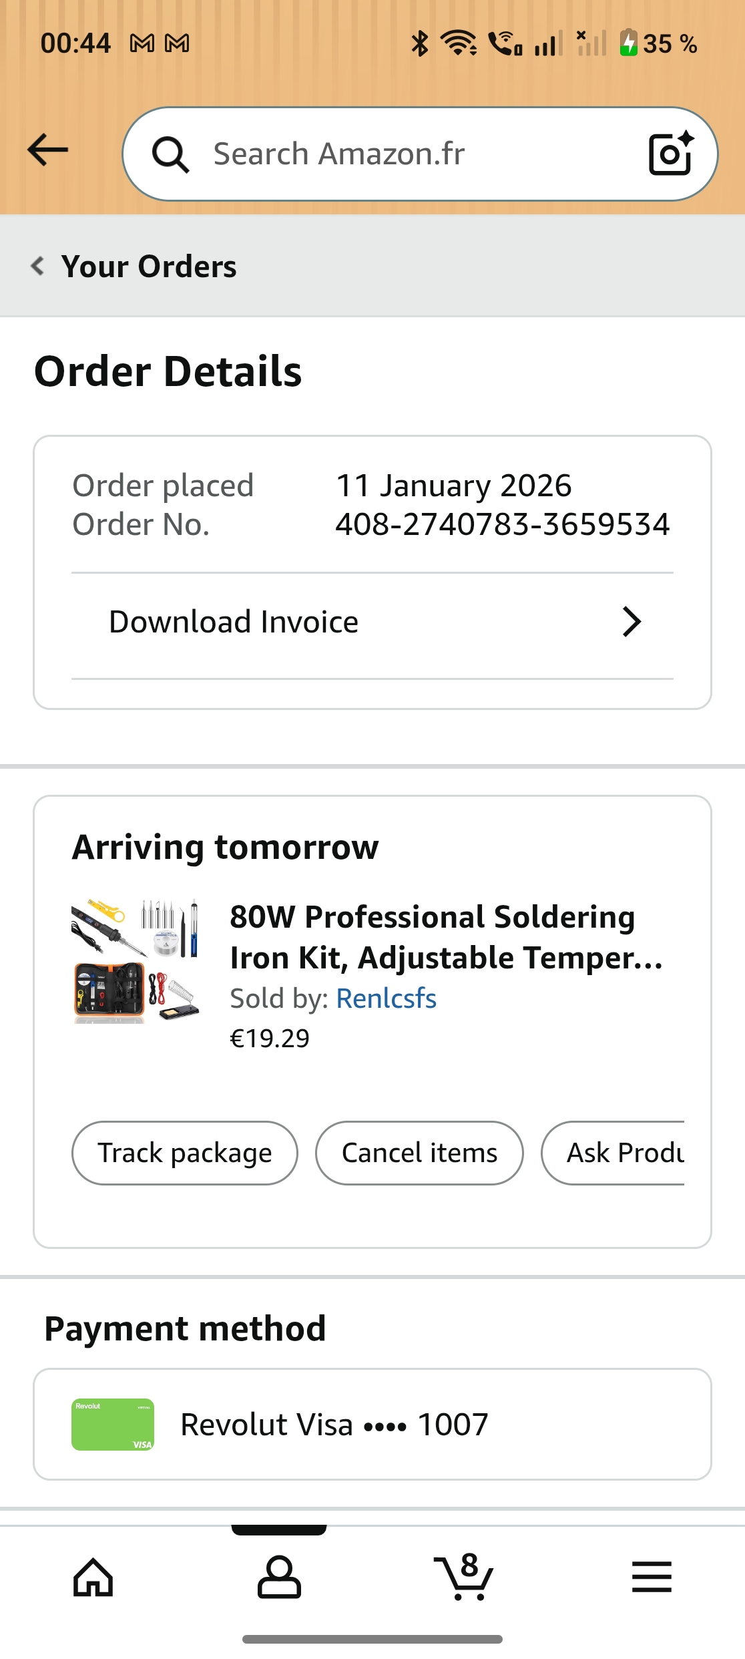Tap the Gmail notification icon in status bar

pos(142,44)
